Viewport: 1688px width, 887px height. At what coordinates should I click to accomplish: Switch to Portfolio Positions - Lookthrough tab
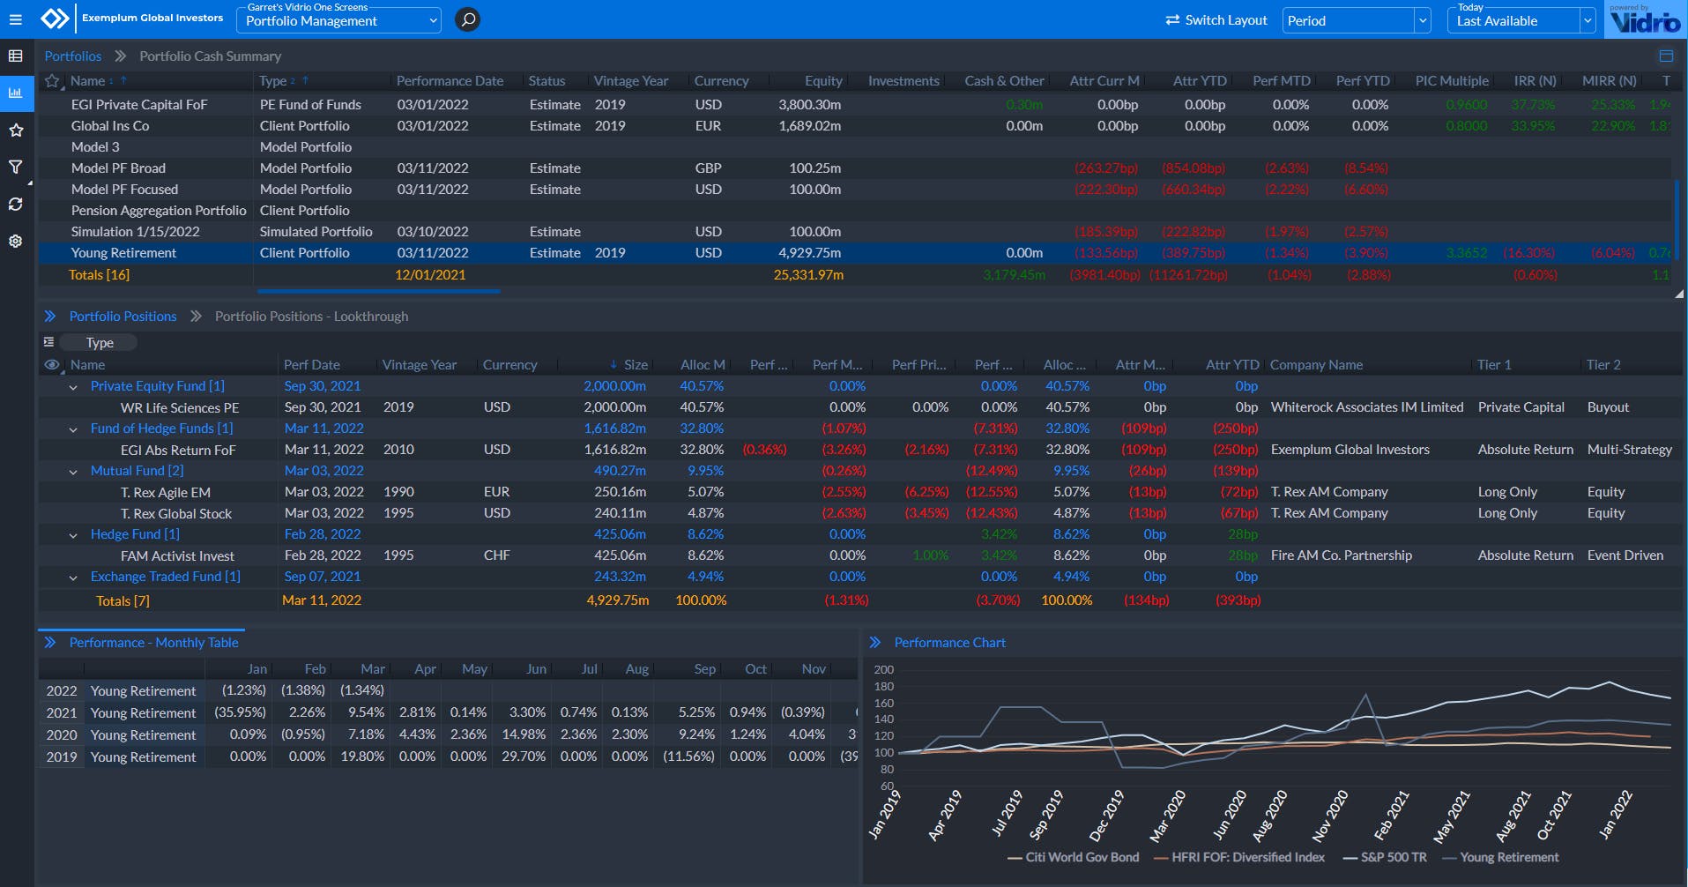coord(311,317)
